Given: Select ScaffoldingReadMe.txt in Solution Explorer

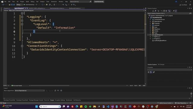Looking at the screenshot, I should pyautogui.click(x=160, y=41).
